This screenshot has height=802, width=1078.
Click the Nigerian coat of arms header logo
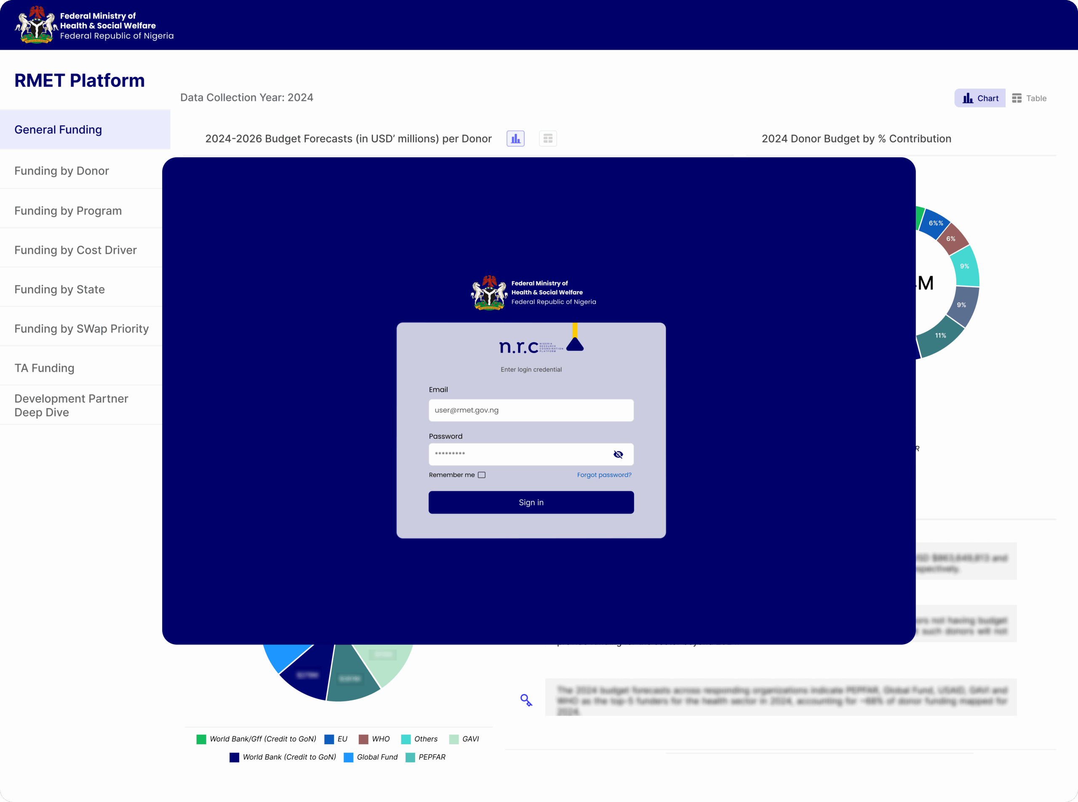[36, 25]
